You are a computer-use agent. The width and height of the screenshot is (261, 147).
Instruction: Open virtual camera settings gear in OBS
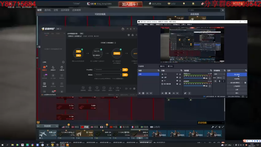coord(245,83)
